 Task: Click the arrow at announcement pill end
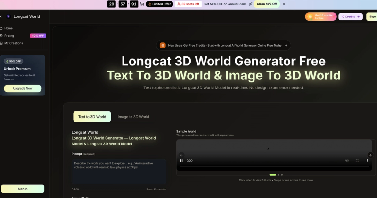tap(286, 45)
